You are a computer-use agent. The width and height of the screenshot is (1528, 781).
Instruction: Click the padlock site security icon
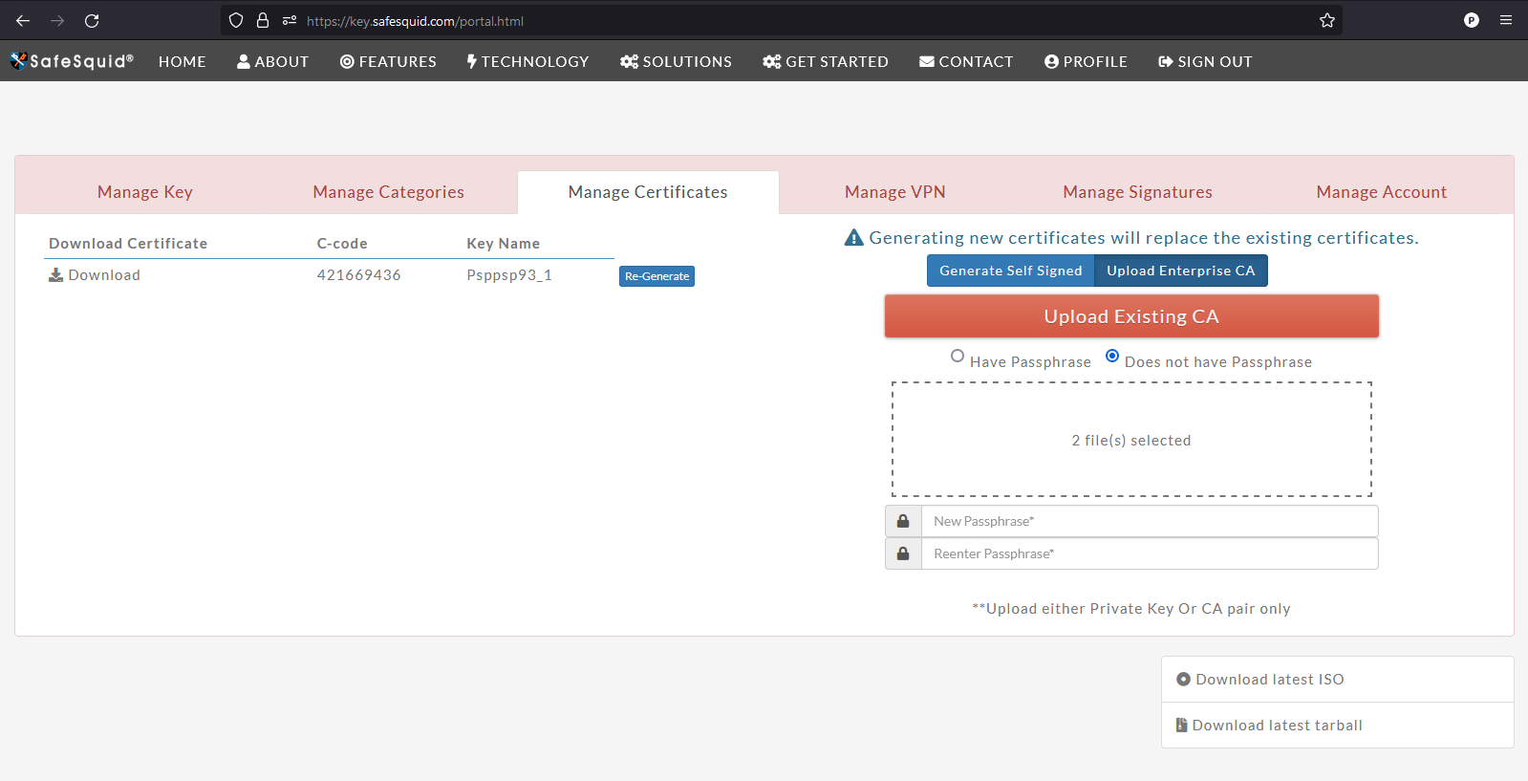tap(263, 20)
